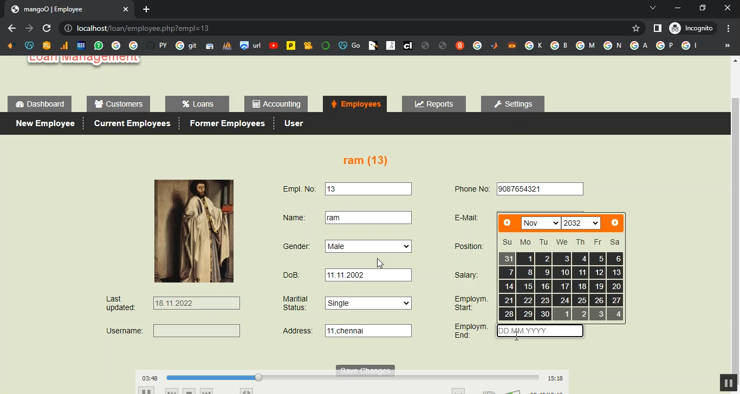Screen dimensions: 740x394
Task: Open the git bookmark
Action: 186,45
